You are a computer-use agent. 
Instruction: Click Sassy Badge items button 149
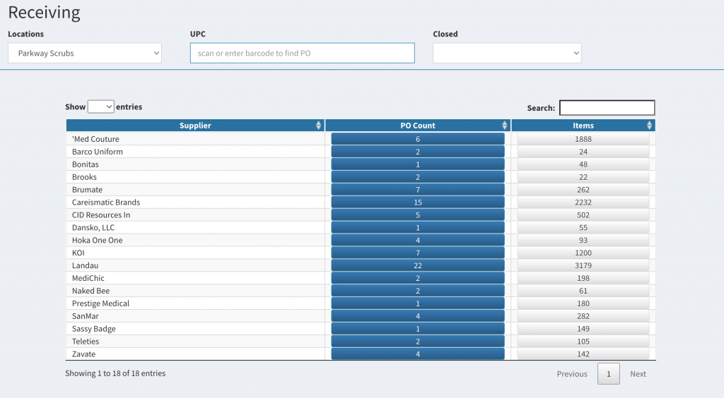tap(583, 329)
